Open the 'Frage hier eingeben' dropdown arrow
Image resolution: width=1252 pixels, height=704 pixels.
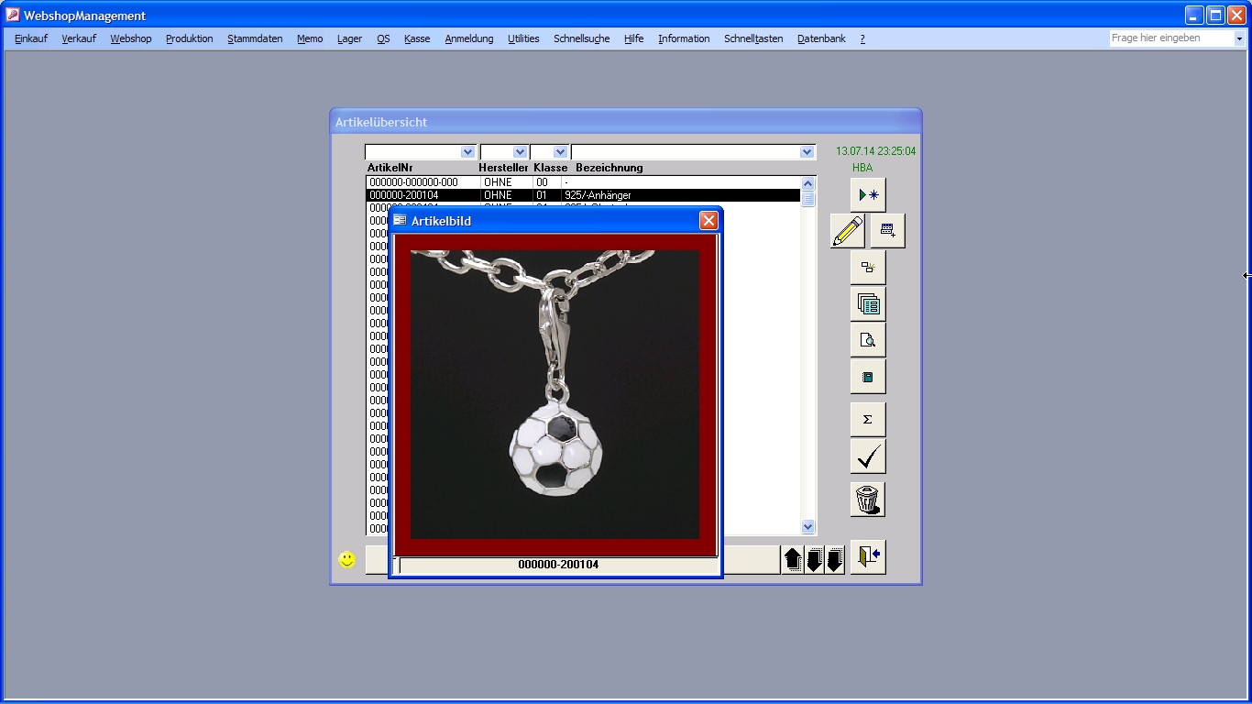click(x=1239, y=38)
